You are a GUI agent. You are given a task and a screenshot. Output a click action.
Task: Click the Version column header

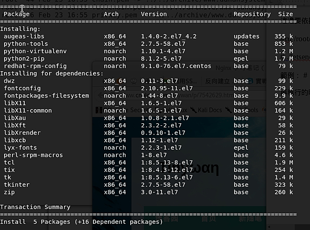tap(153, 14)
